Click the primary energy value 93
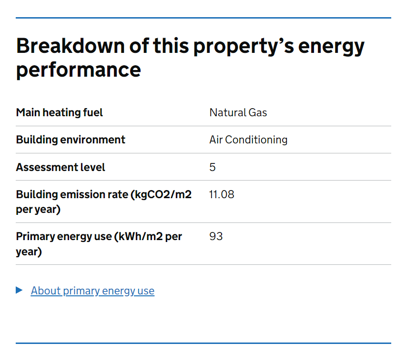The image size is (406, 353). (216, 236)
